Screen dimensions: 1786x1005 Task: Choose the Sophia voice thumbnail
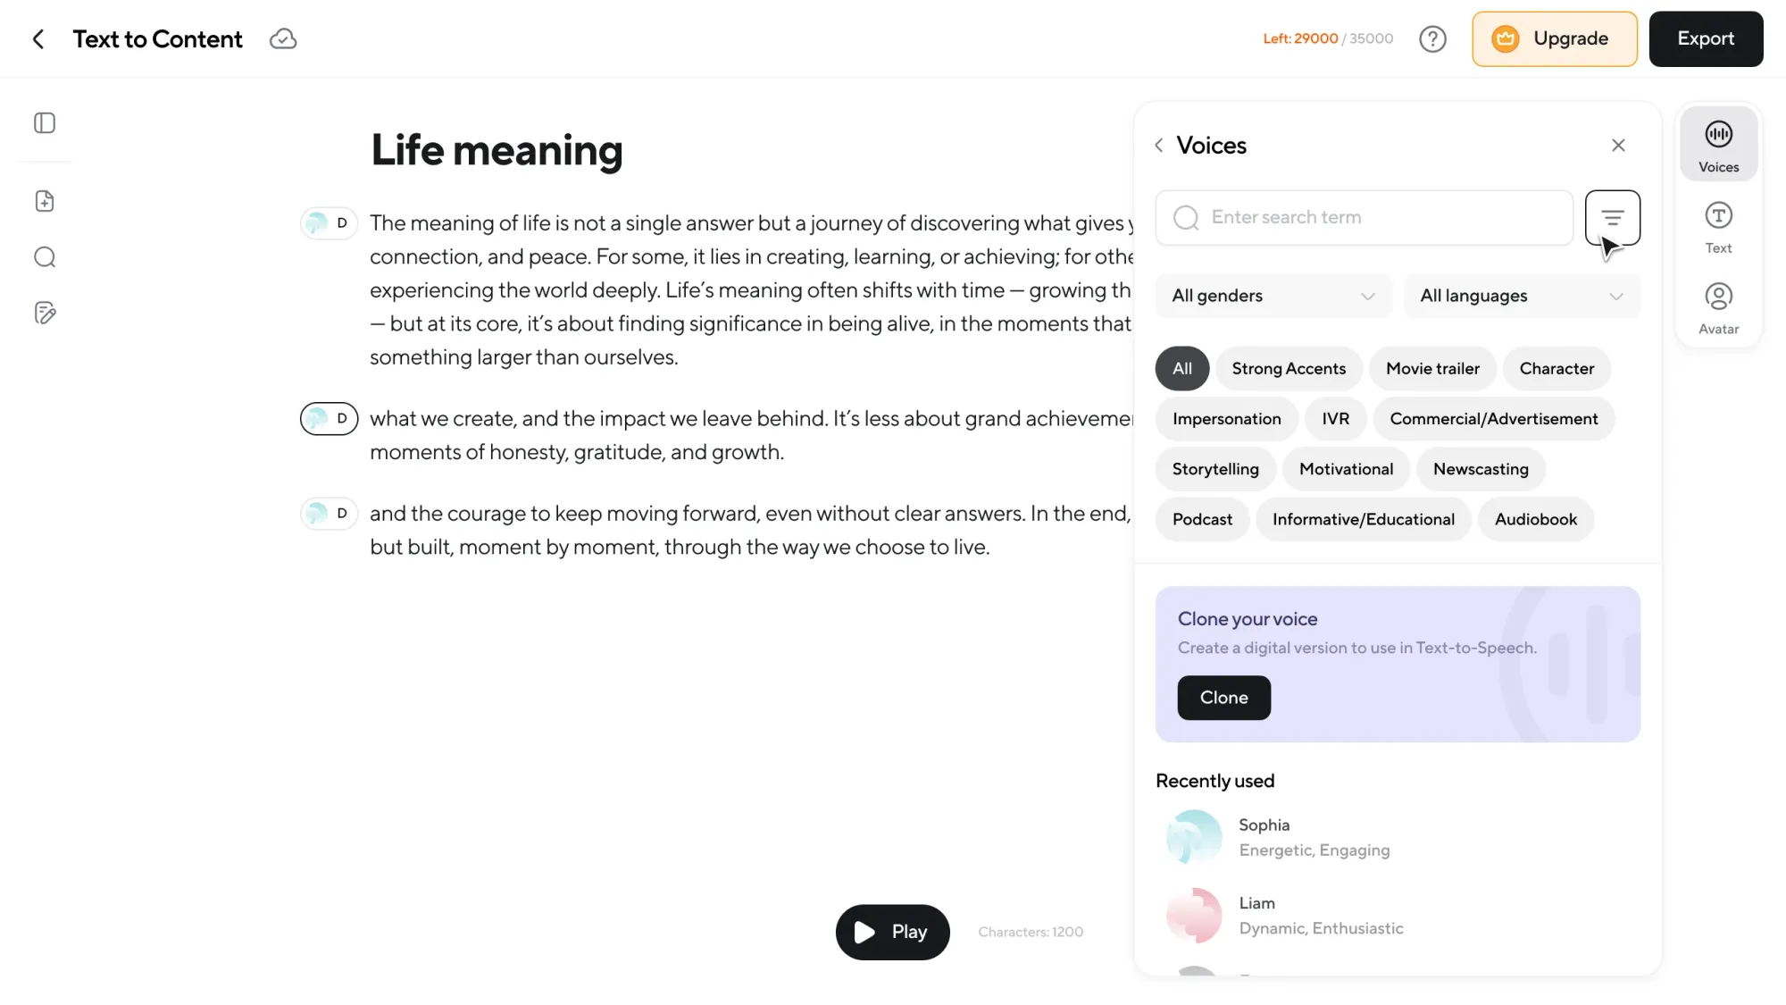pos(1194,837)
